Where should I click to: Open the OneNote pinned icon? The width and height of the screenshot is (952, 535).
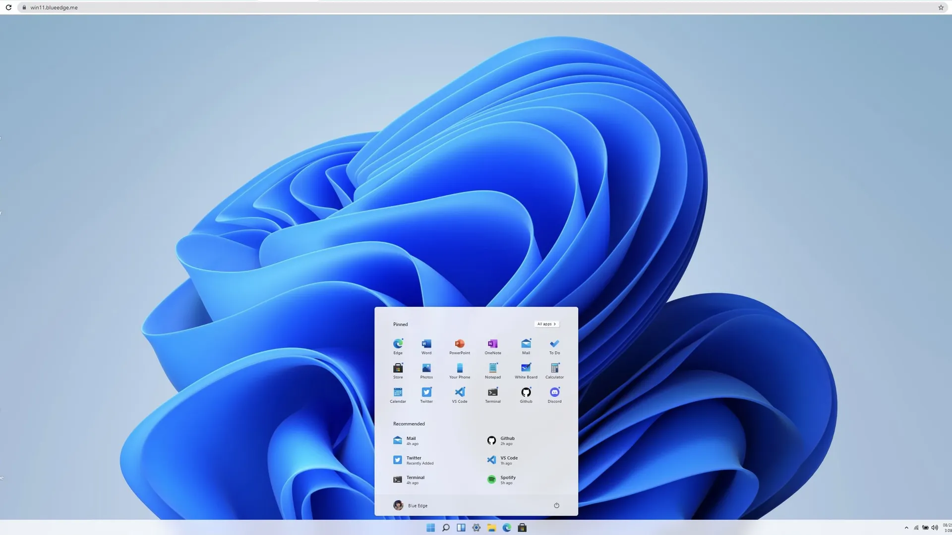(492, 344)
